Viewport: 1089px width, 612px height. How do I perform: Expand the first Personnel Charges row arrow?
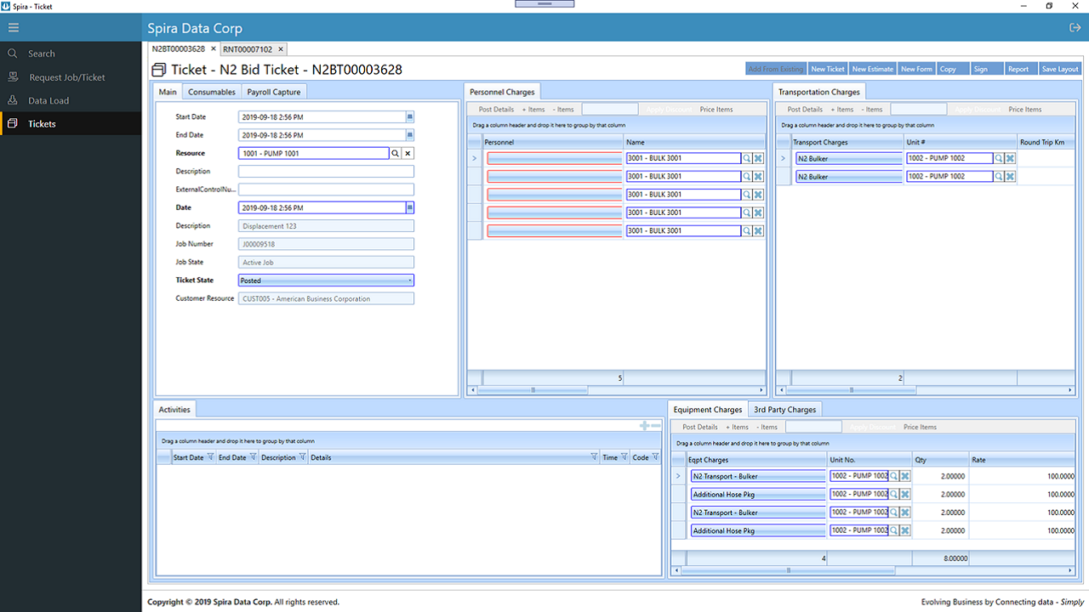[473, 158]
